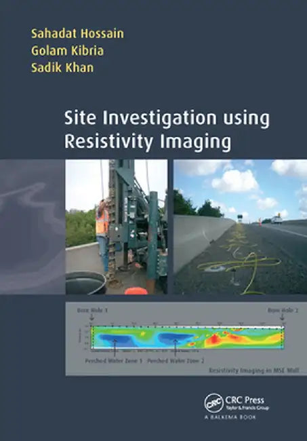Click the title line 'Resistivity Imaging'
The image size is (307, 441).
(148, 142)
